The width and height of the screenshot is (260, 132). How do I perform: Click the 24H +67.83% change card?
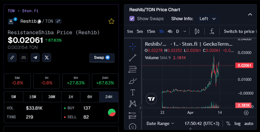(x=105, y=81)
